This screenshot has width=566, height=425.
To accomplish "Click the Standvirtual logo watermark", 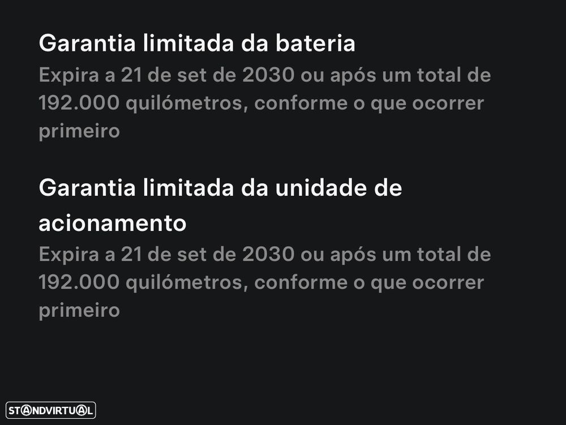I will tap(50, 410).
